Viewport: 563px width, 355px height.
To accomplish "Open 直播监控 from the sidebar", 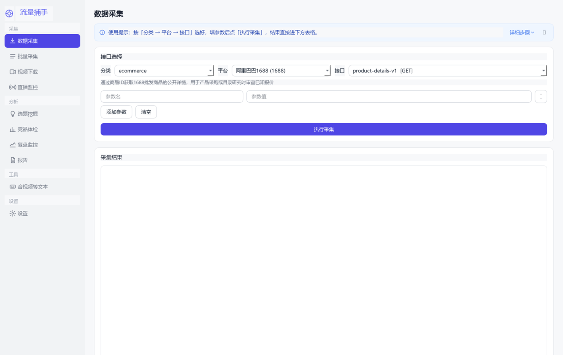I will point(42,87).
